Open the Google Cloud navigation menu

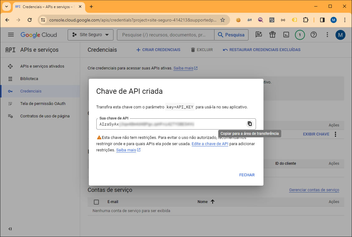point(11,35)
